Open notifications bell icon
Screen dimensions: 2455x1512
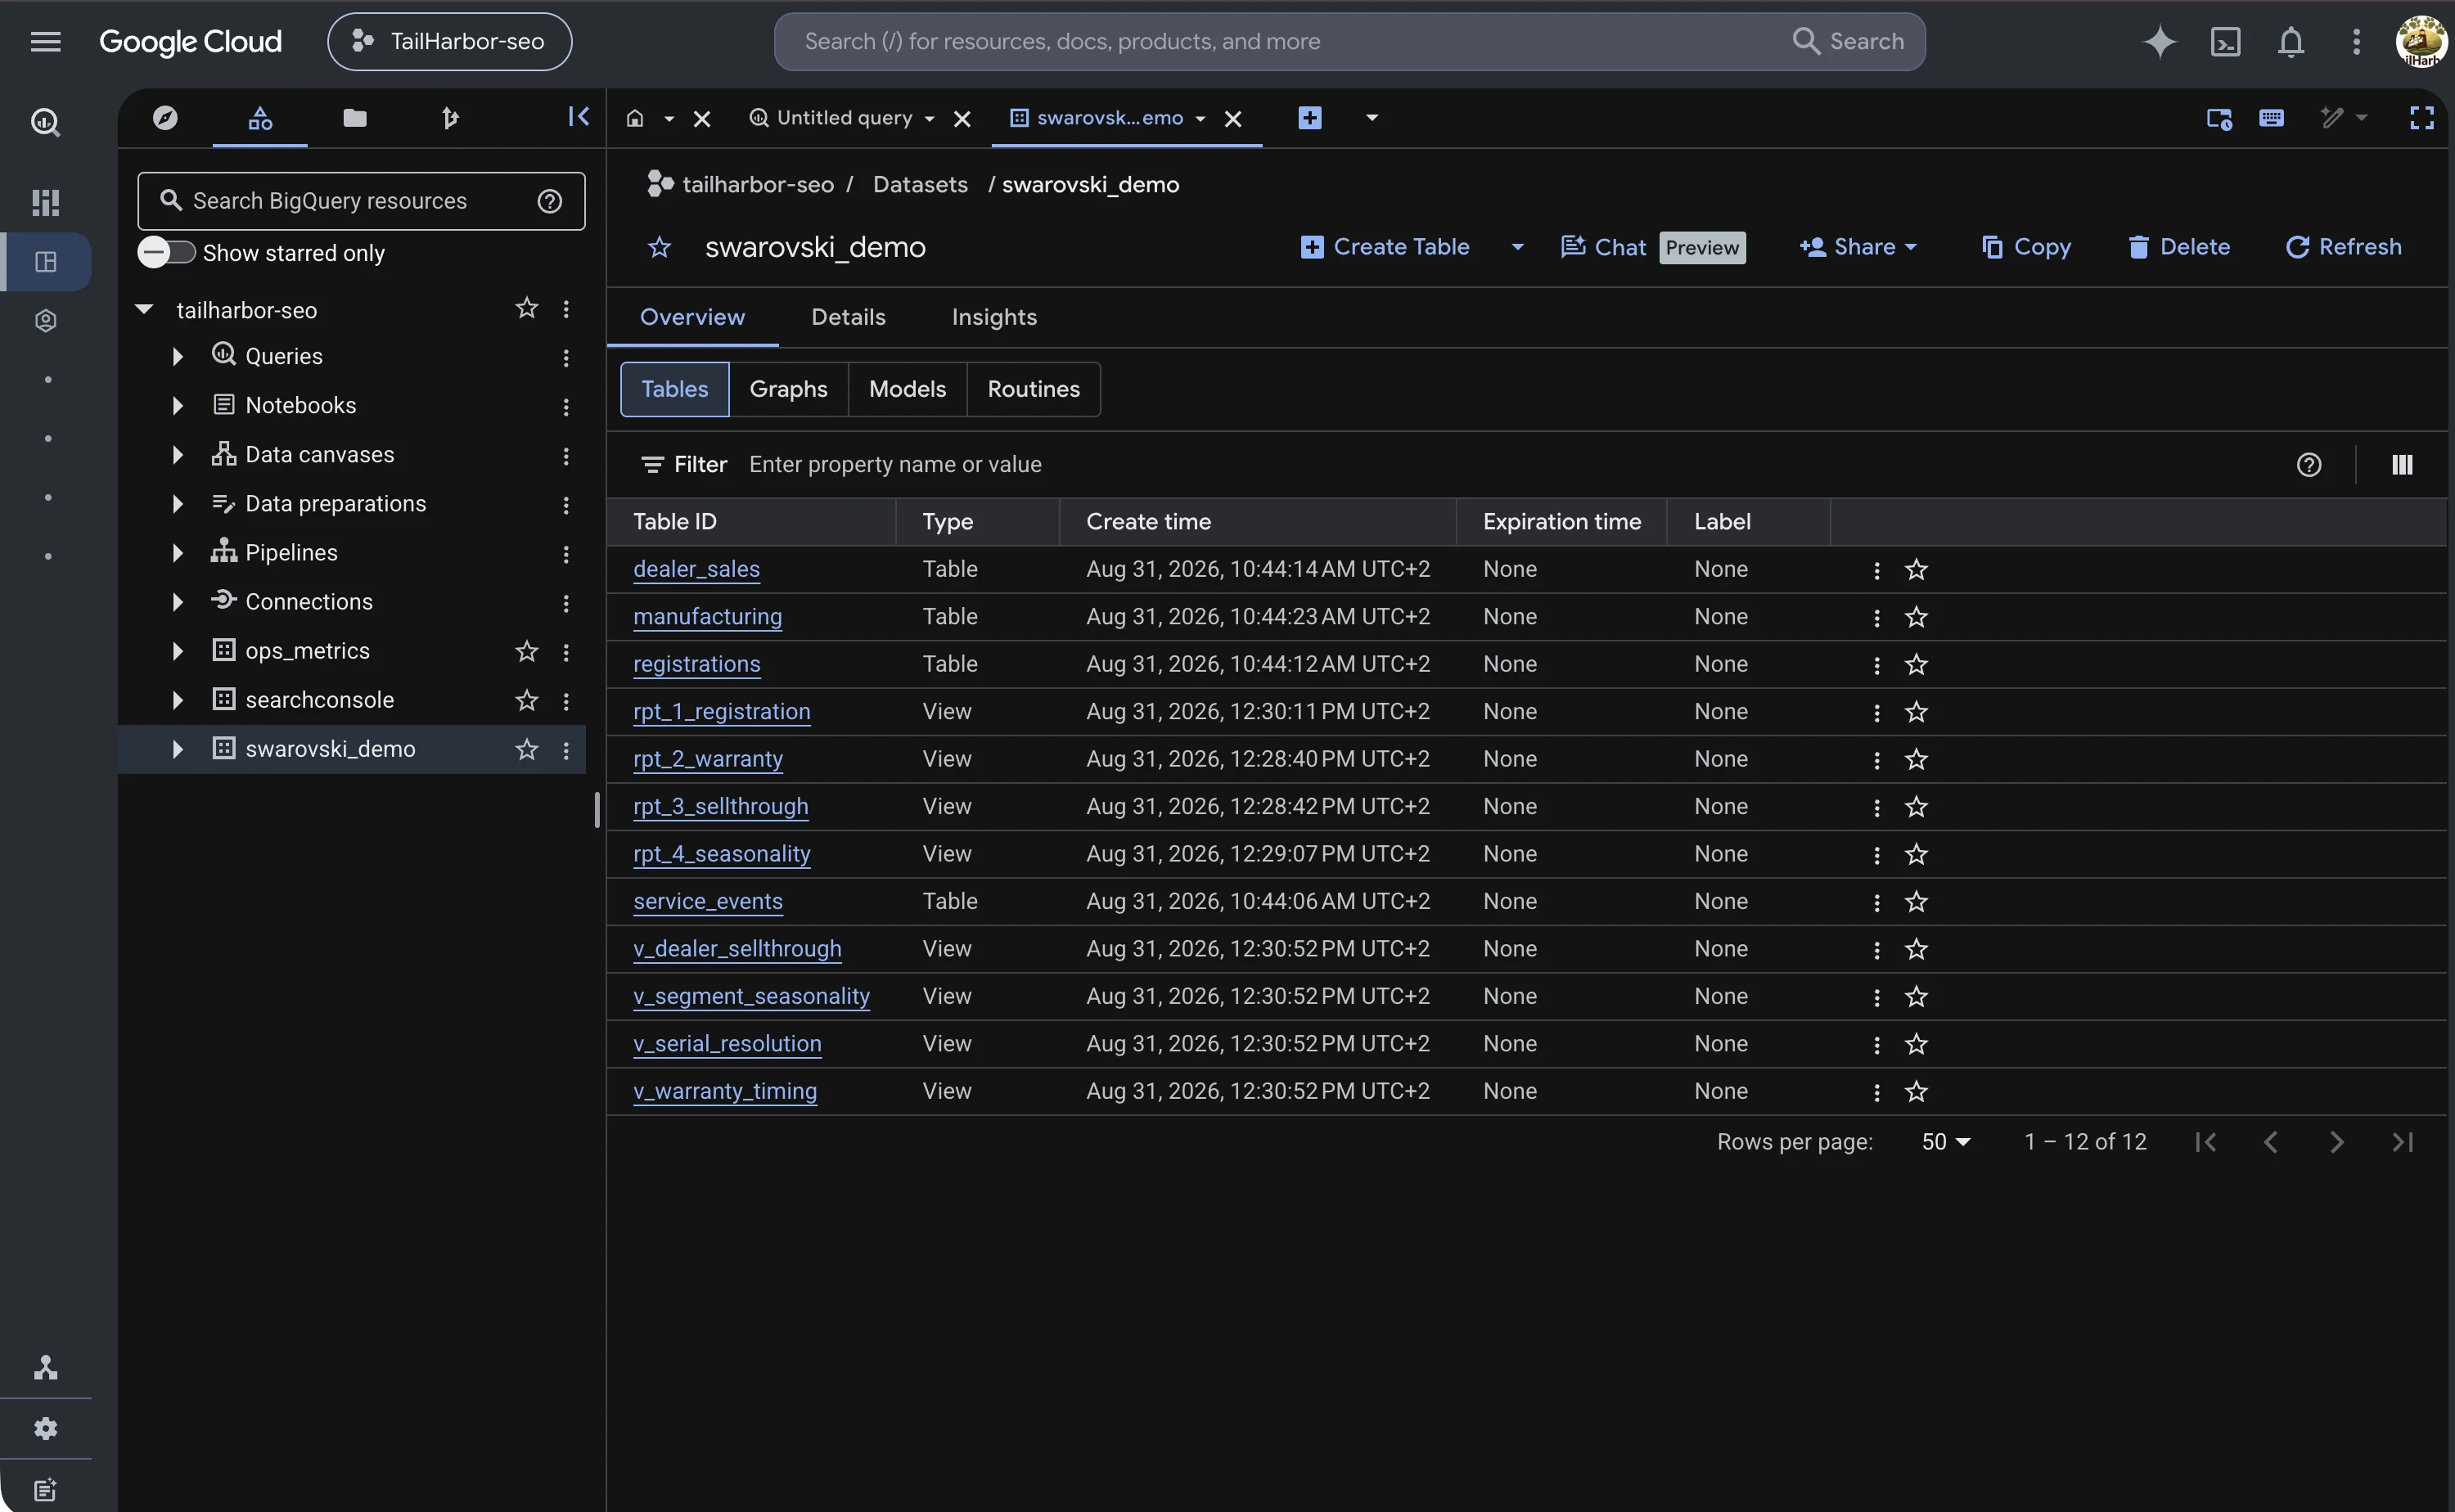click(x=2291, y=41)
